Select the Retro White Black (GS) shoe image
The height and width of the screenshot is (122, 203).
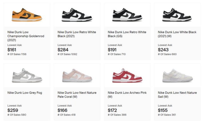click(127, 15)
